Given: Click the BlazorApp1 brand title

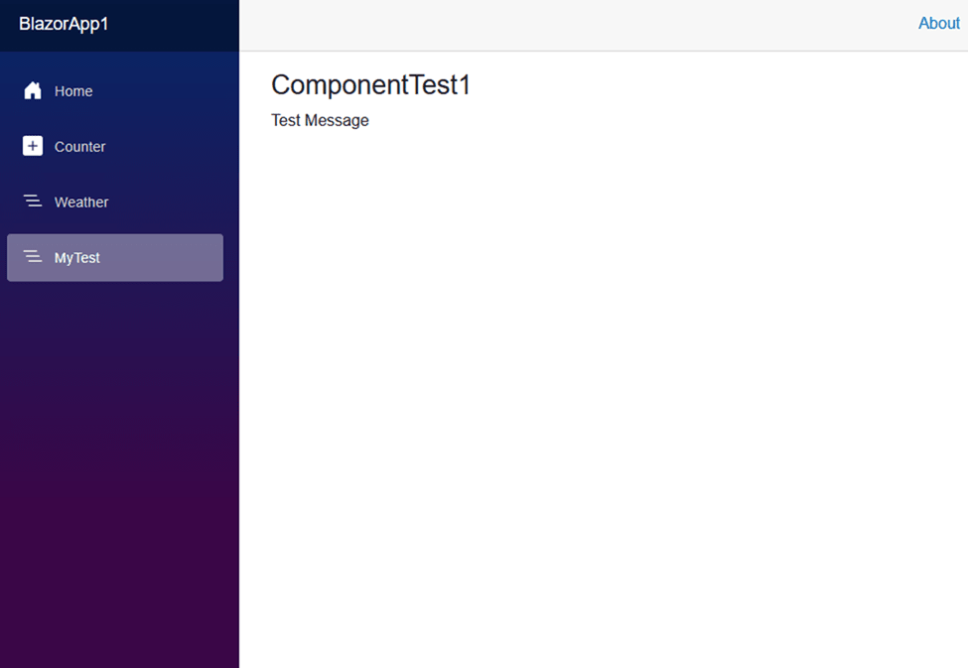Looking at the screenshot, I should (64, 24).
